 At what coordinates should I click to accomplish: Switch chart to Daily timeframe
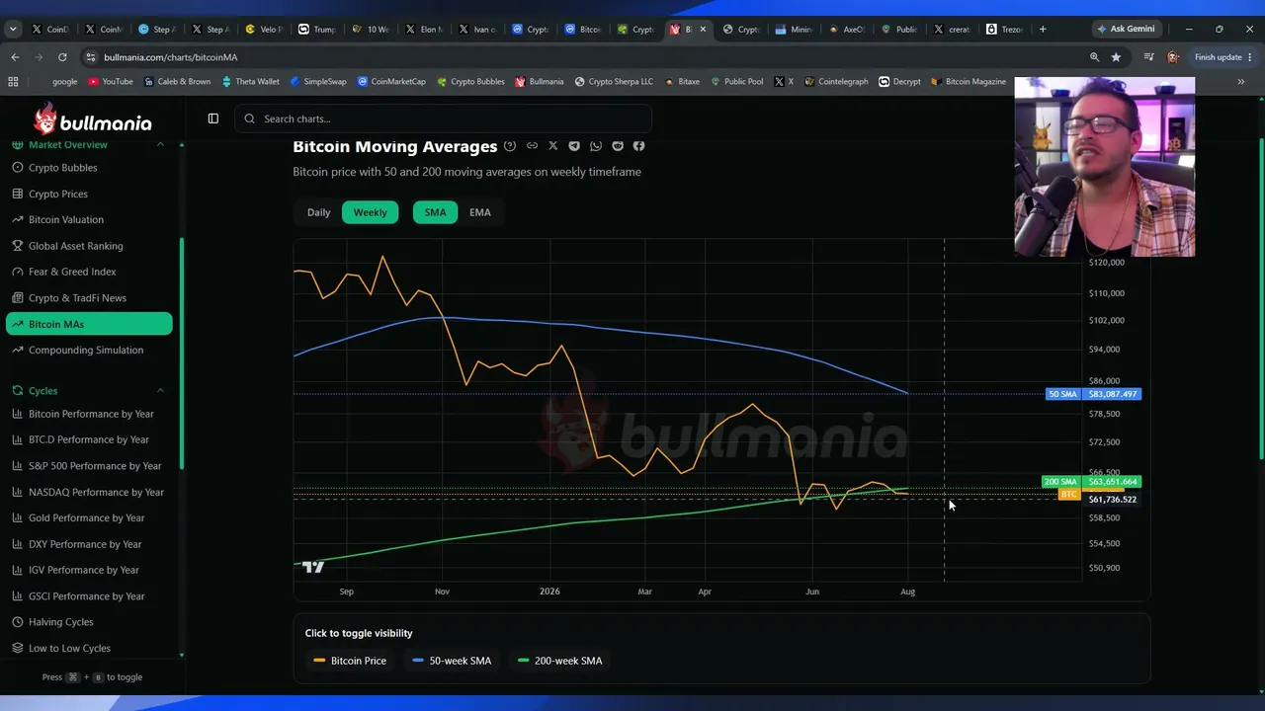click(x=318, y=212)
